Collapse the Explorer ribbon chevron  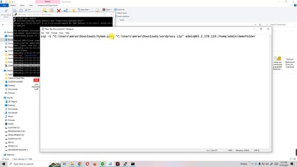coord(292,5)
